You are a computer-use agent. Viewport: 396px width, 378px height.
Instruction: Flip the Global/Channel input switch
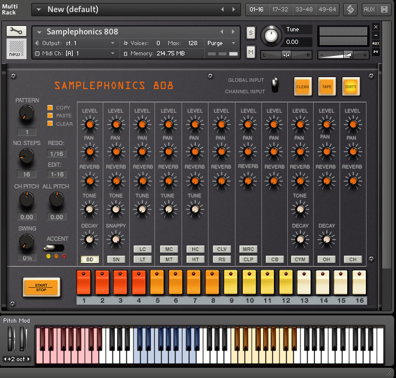(x=275, y=85)
